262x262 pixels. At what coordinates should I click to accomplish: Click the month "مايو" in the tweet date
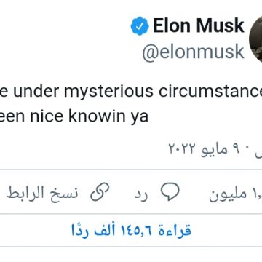214,150
